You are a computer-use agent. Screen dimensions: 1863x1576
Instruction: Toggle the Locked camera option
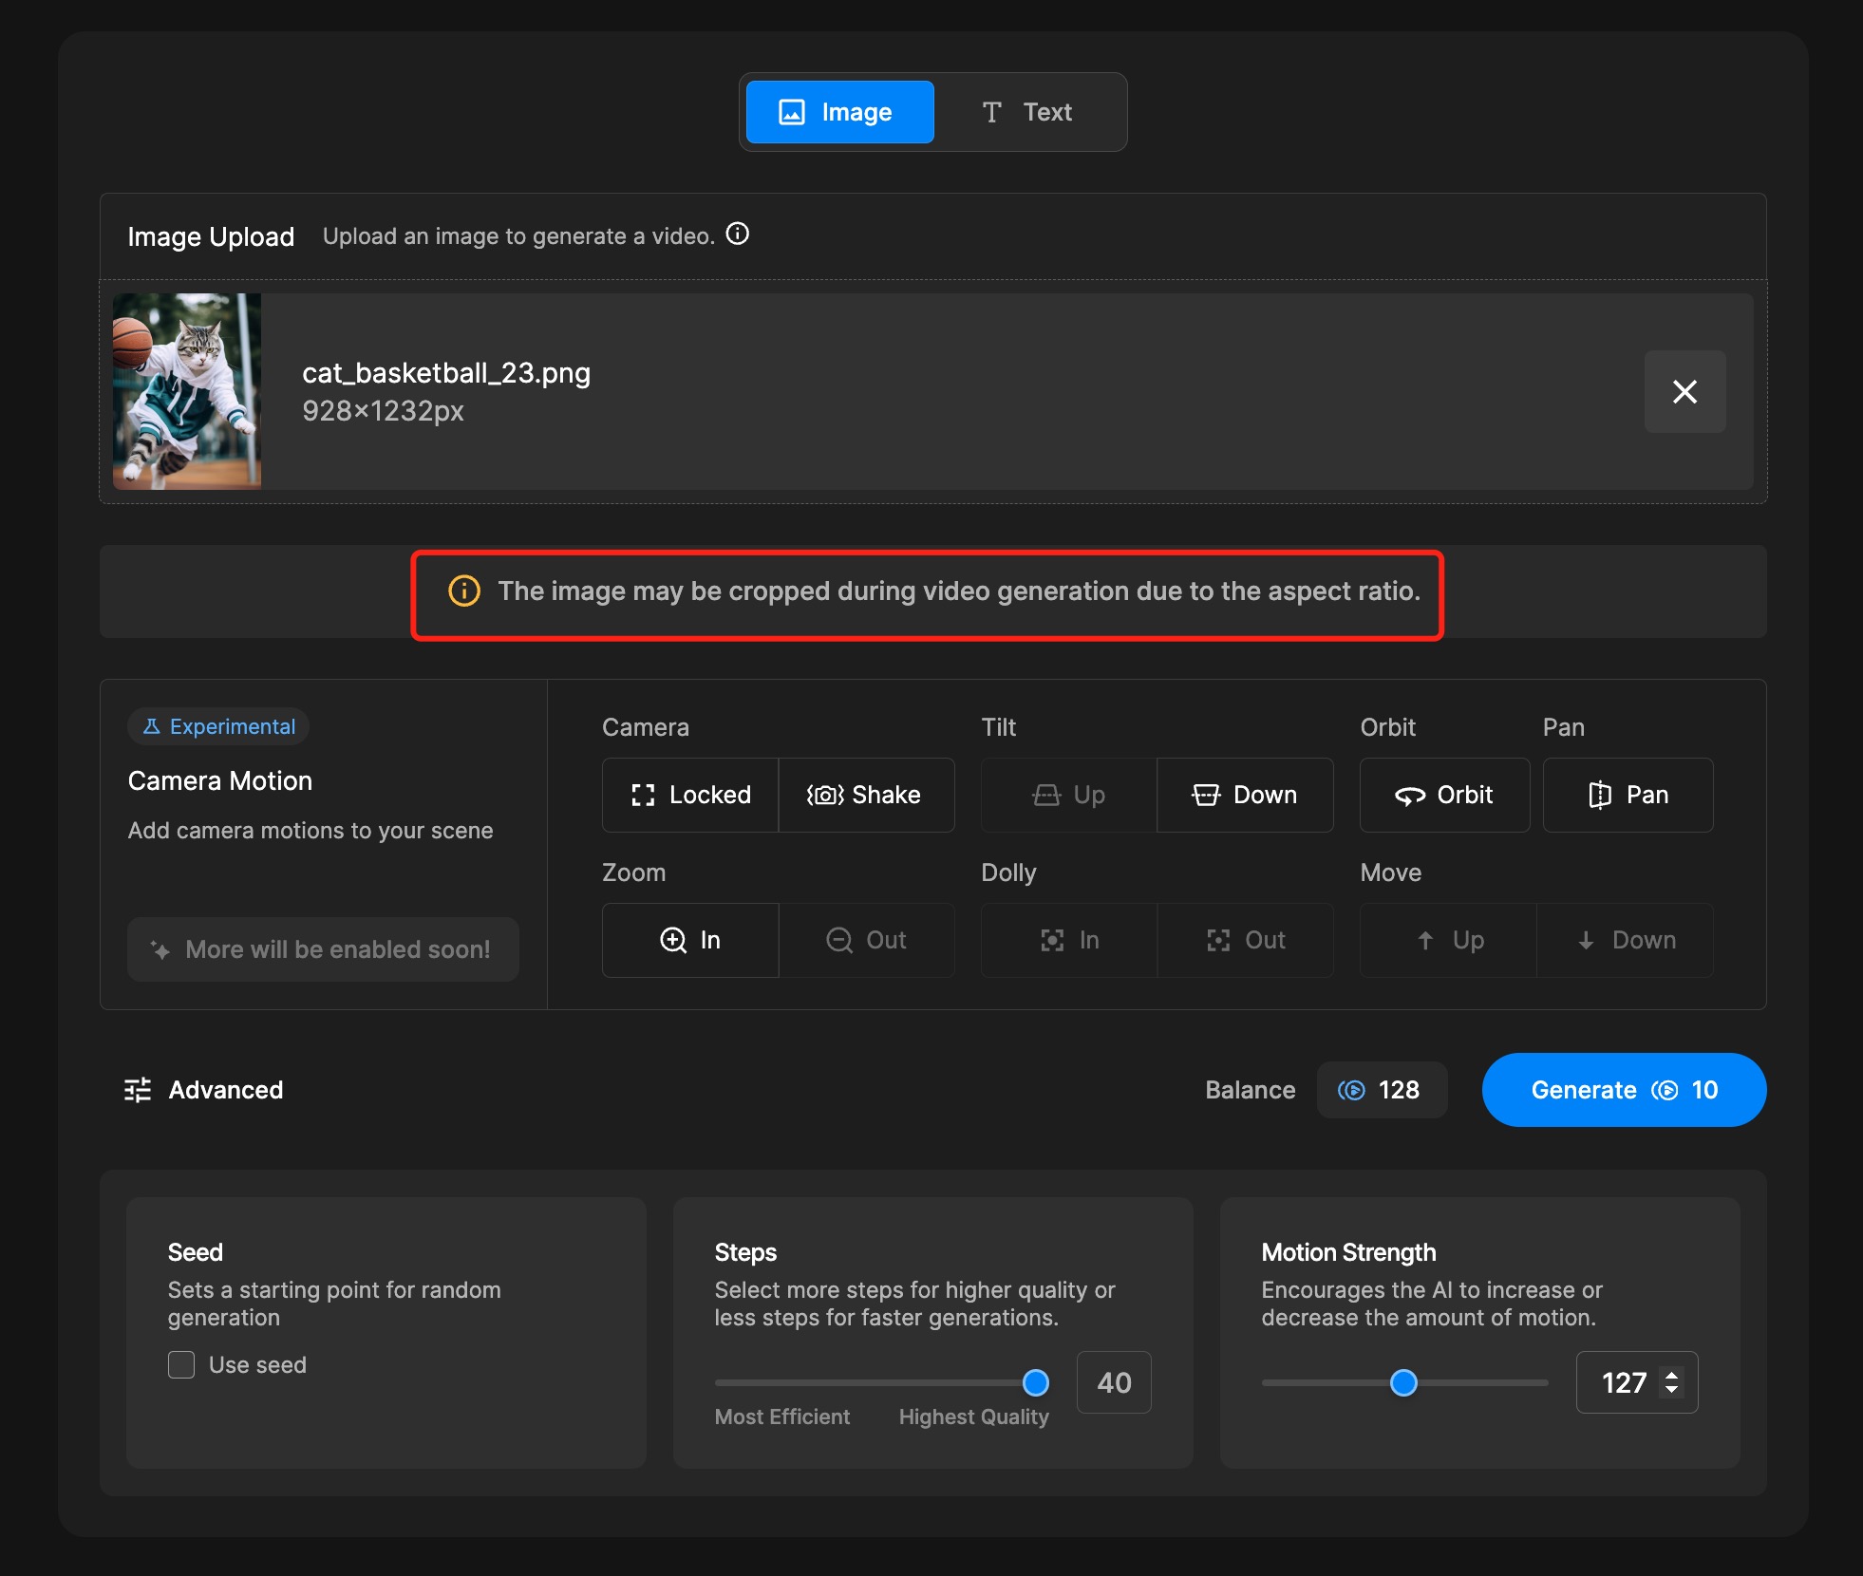(690, 795)
